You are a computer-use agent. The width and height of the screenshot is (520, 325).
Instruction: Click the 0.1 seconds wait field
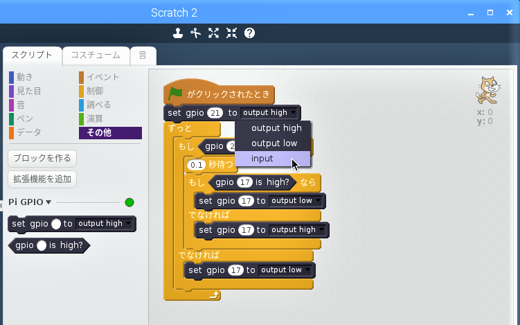[x=197, y=165]
